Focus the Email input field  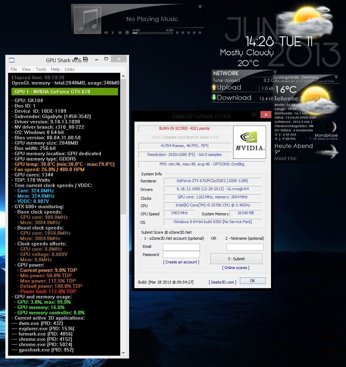181,247
